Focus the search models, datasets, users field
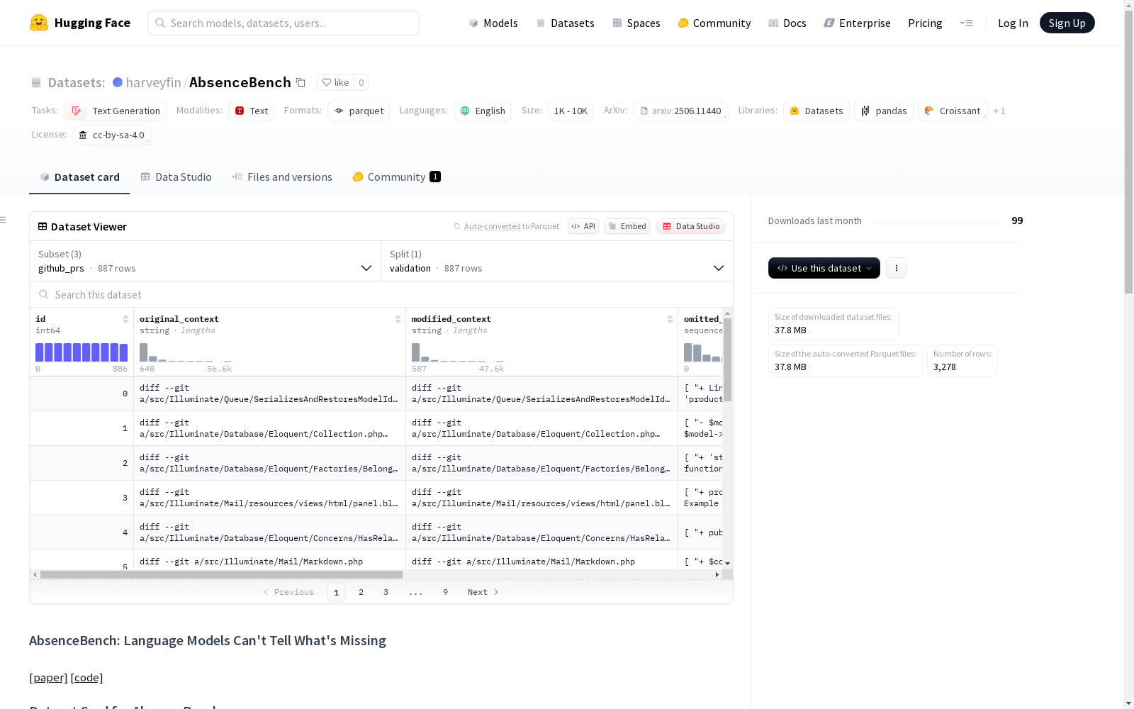1134x709 pixels. point(283,23)
